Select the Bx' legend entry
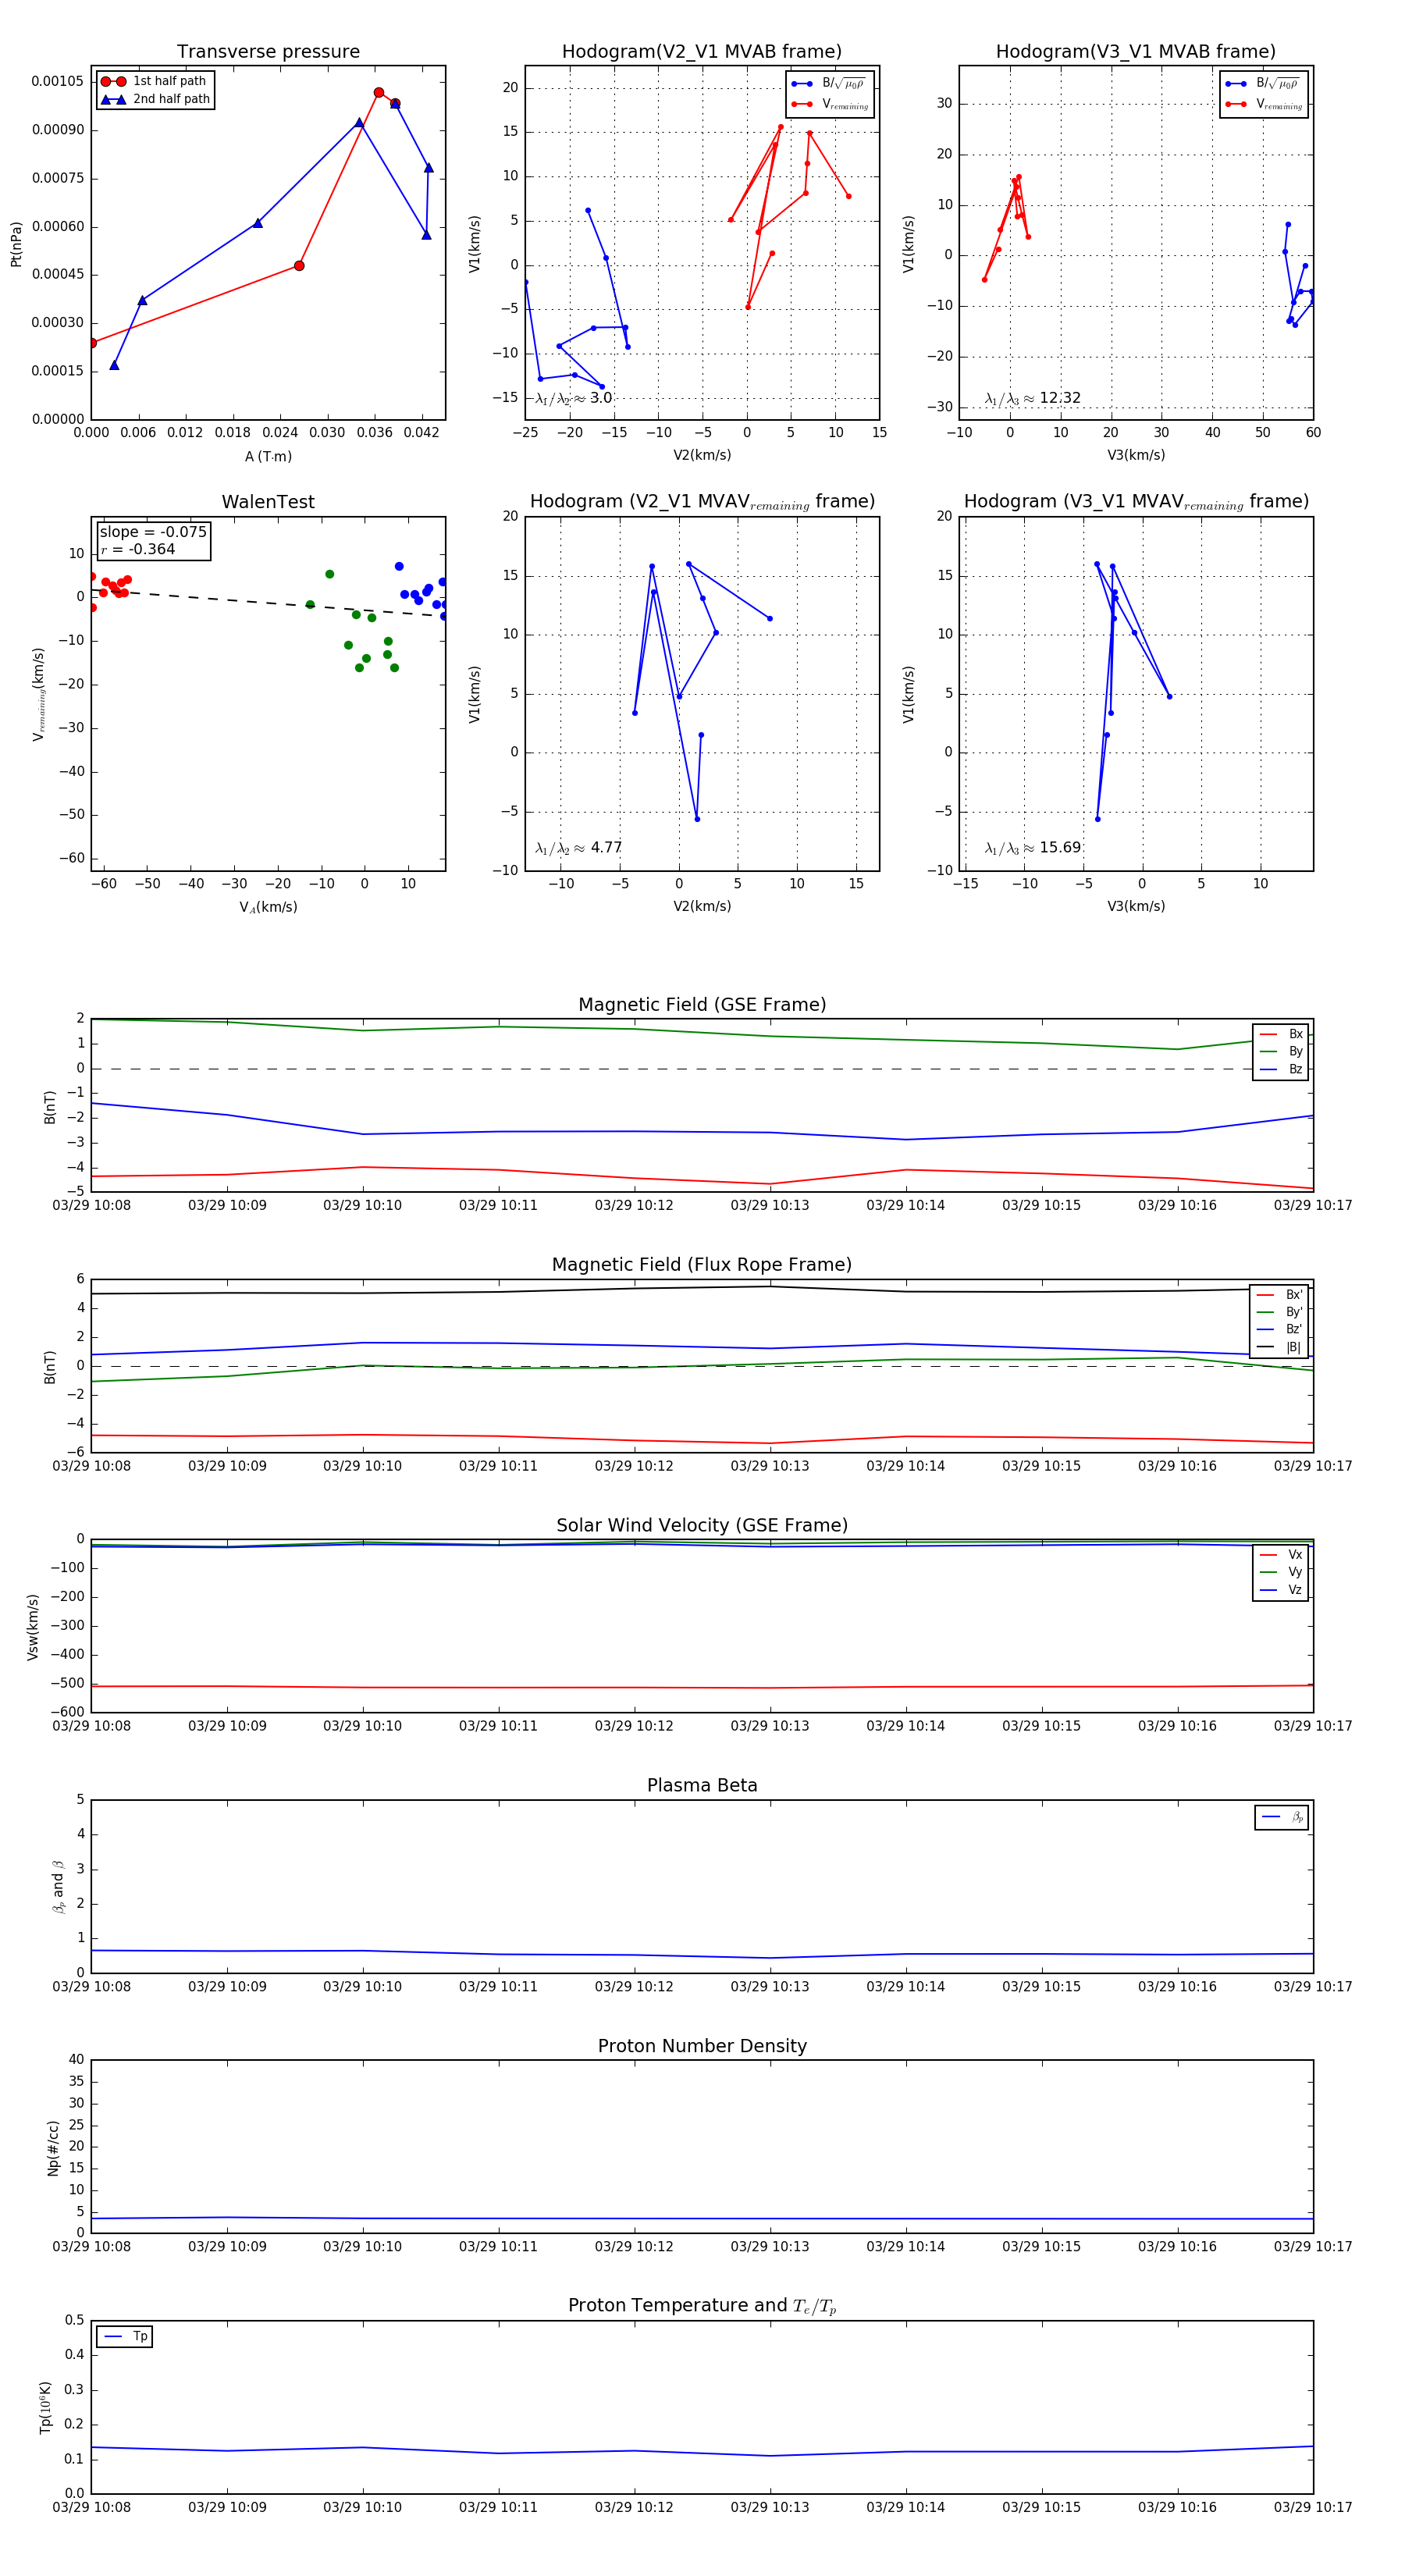The width and height of the screenshot is (1405, 2576). tap(1279, 1295)
